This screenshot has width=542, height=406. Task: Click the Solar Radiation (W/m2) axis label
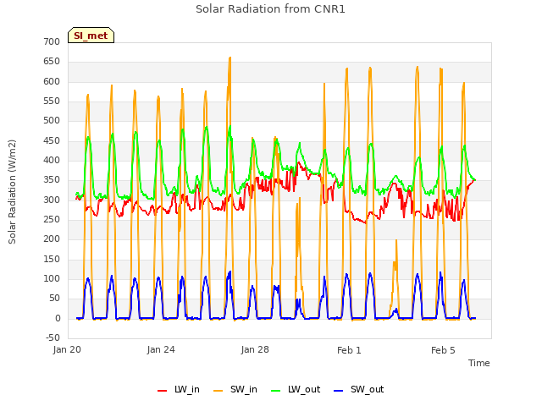click(12, 192)
